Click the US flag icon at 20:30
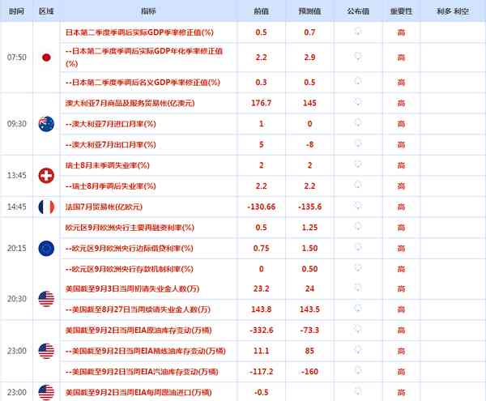 [x=46, y=299]
